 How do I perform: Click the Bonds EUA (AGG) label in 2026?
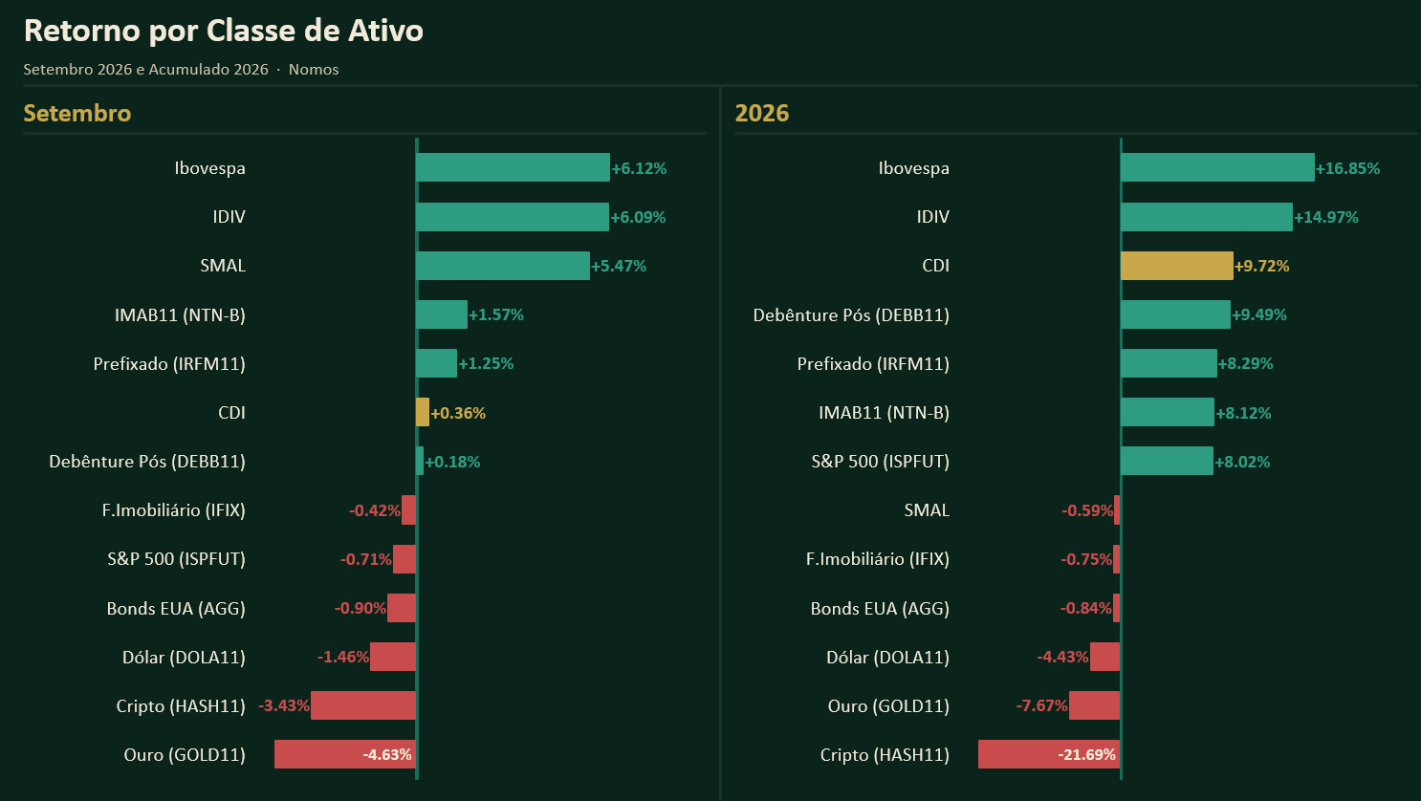[x=880, y=608]
